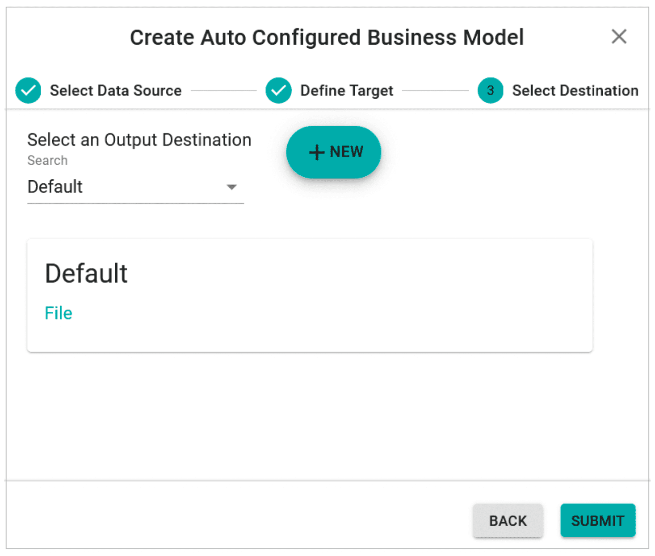Viewport: 655px width, 556px height.
Task: Click the Select an Output Destination heading
Action: coord(139,140)
